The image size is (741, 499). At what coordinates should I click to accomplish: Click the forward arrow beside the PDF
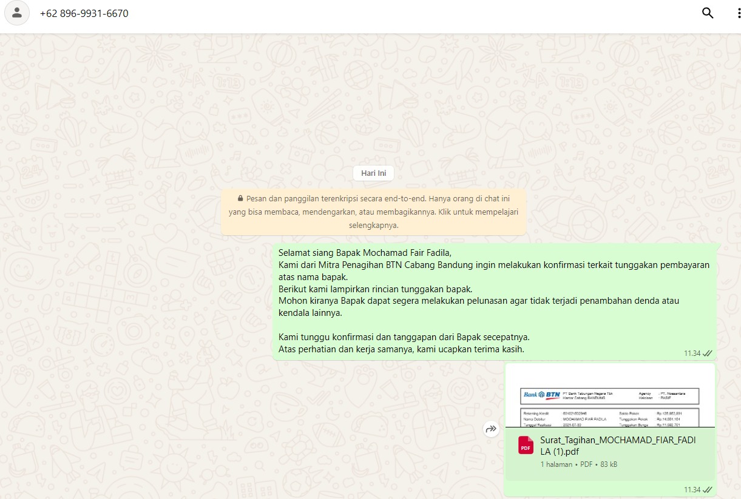491,429
